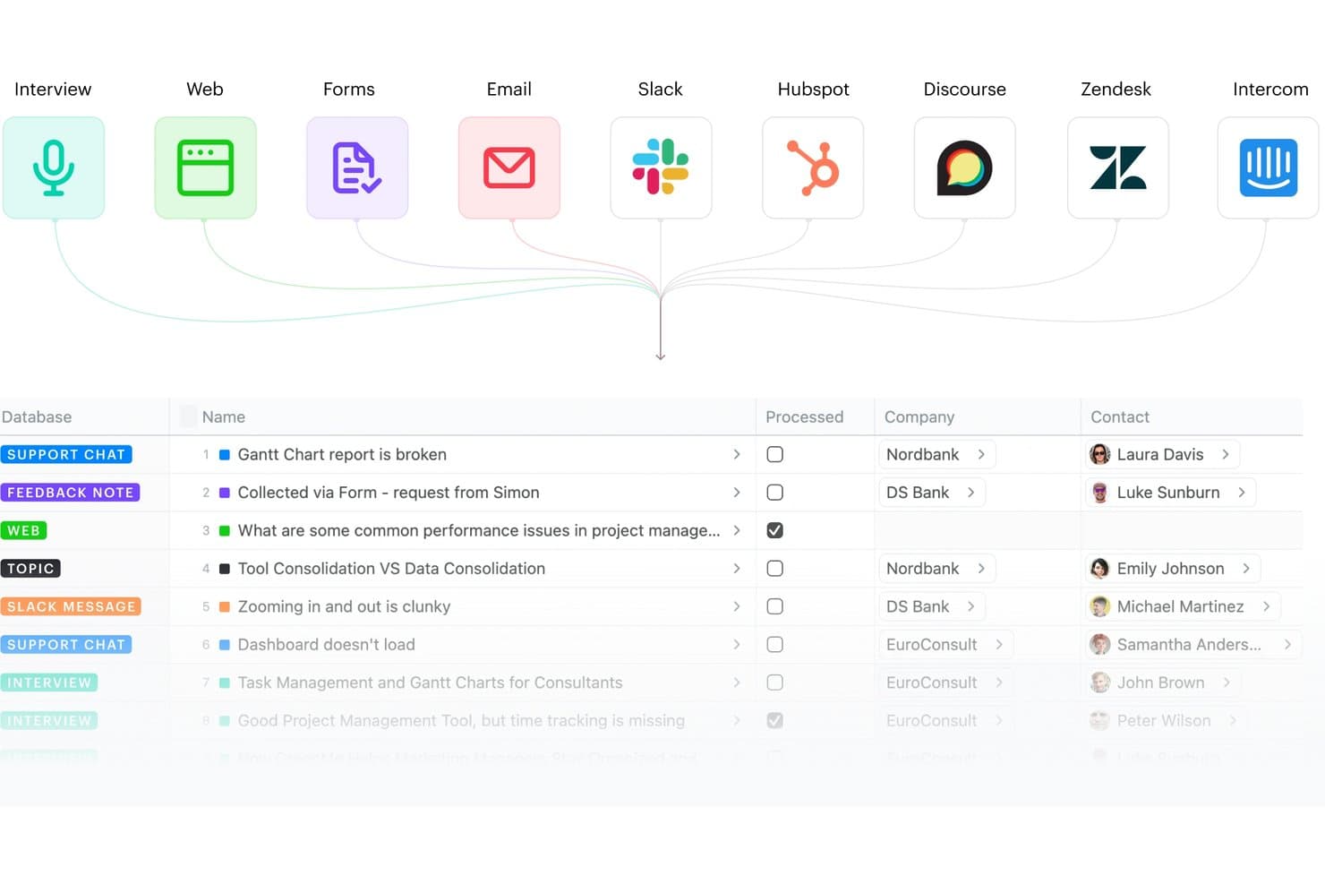Click Emily Johnson's avatar

point(1100,569)
